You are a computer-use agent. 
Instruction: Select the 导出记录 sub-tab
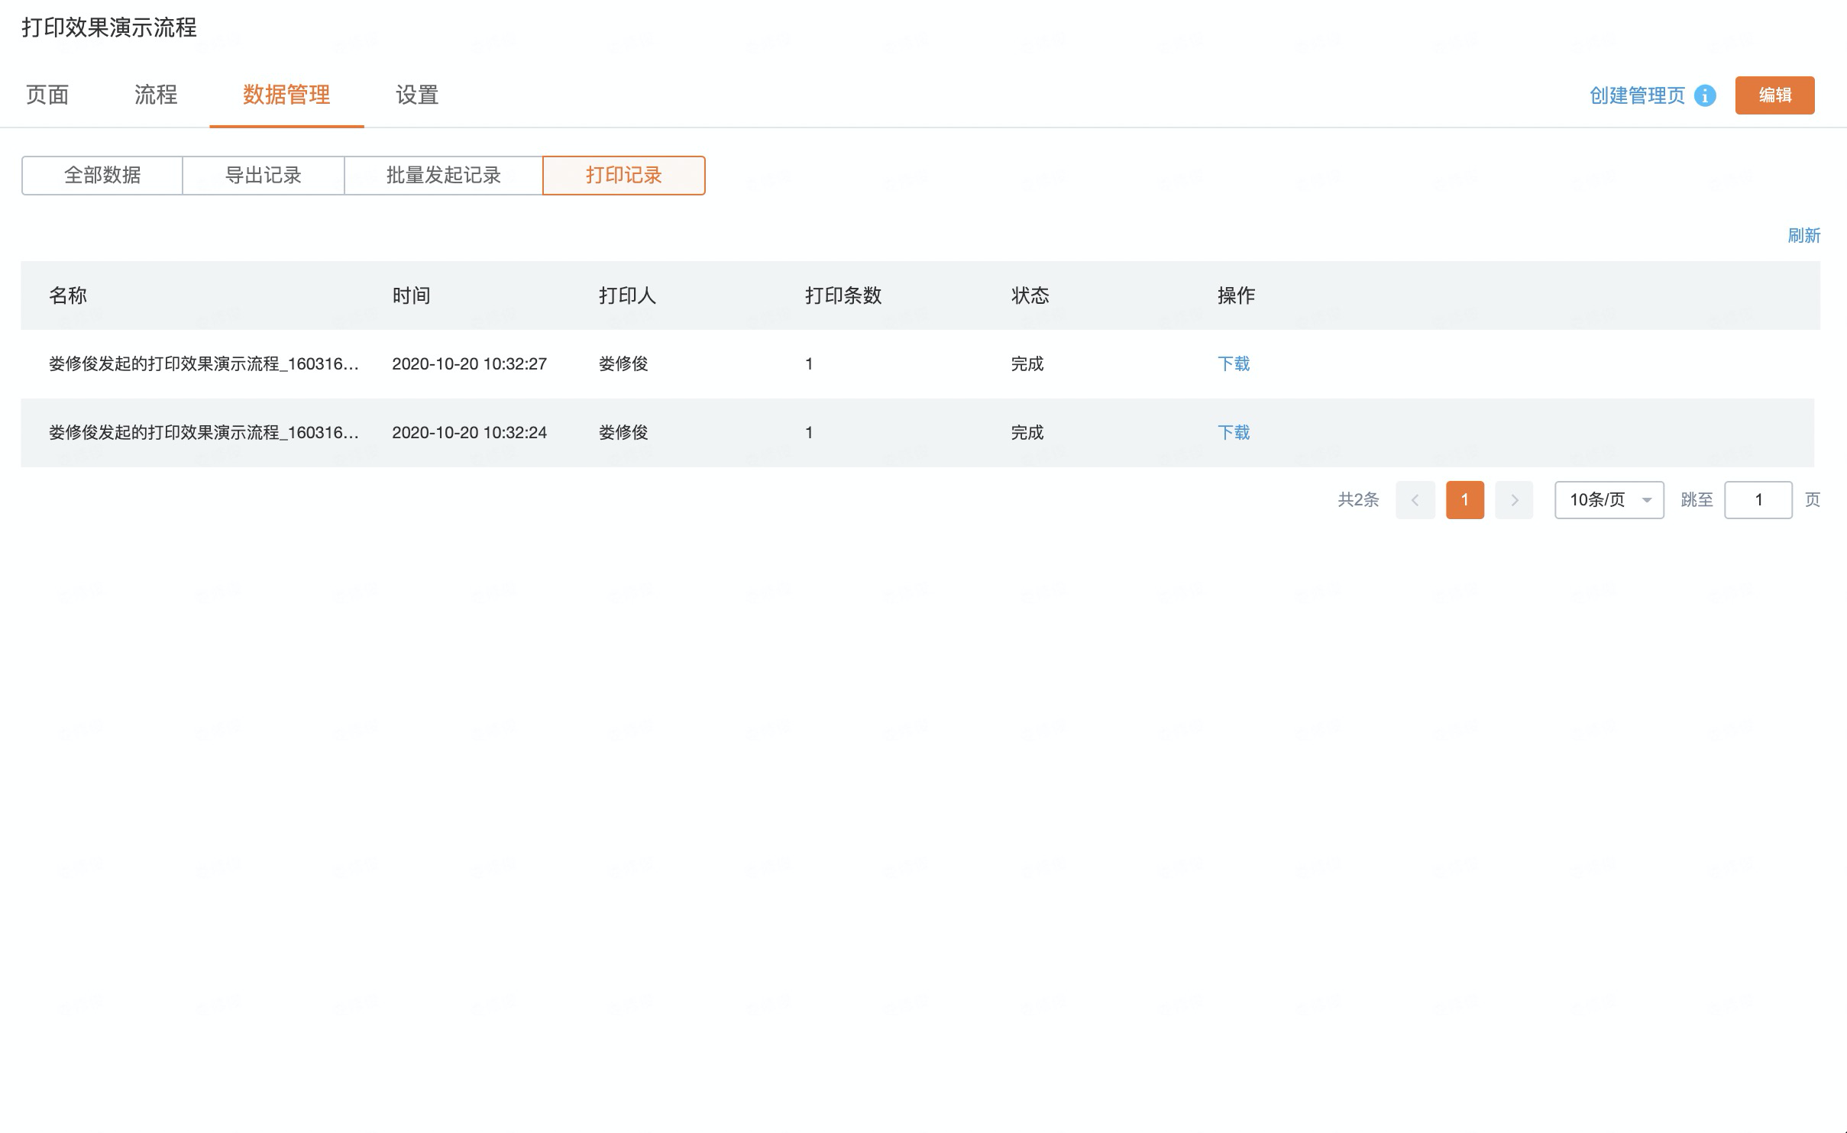264,176
